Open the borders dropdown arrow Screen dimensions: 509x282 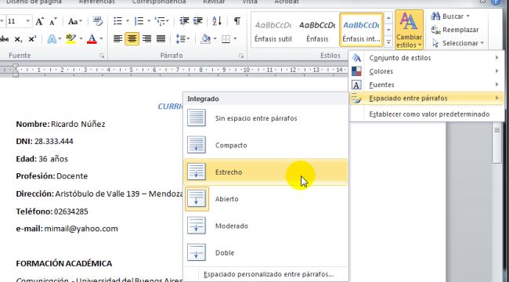(x=235, y=39)
